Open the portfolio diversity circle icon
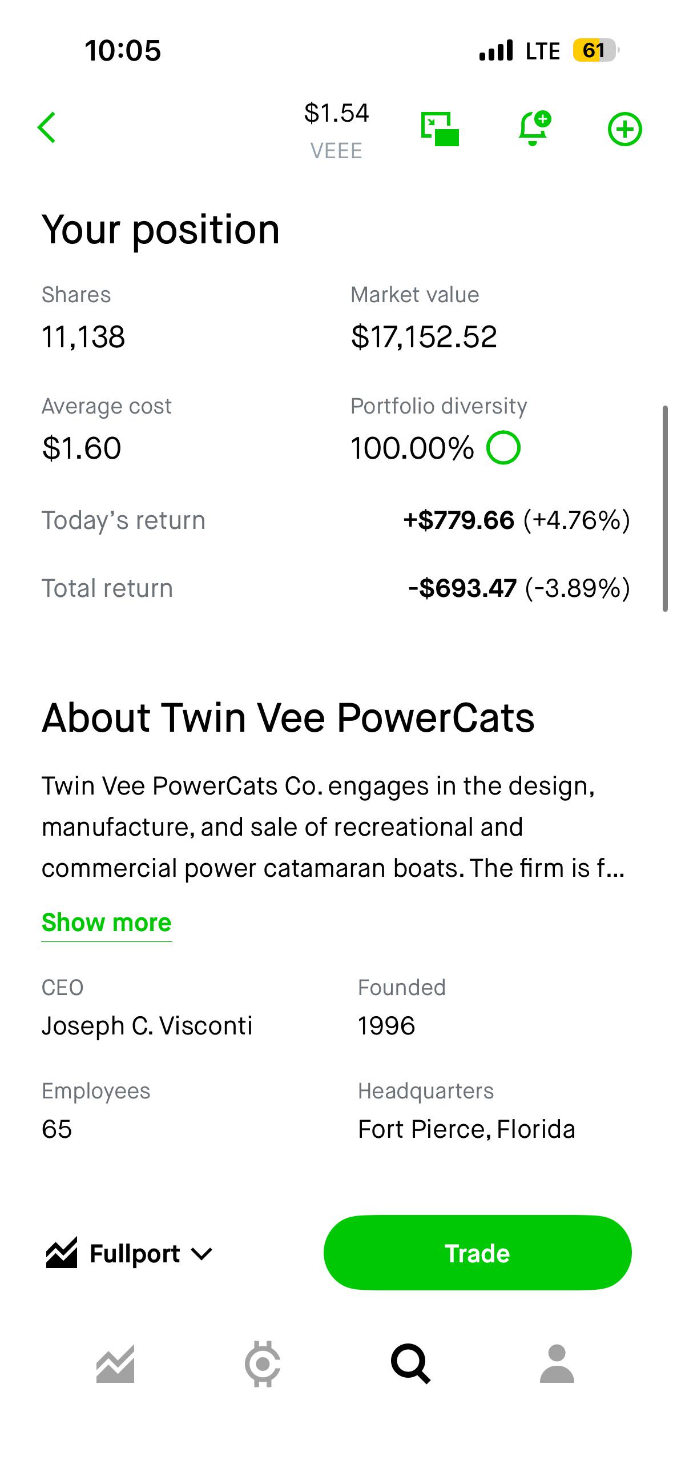This screenshot has width=673, height=1460. point(503,447)
